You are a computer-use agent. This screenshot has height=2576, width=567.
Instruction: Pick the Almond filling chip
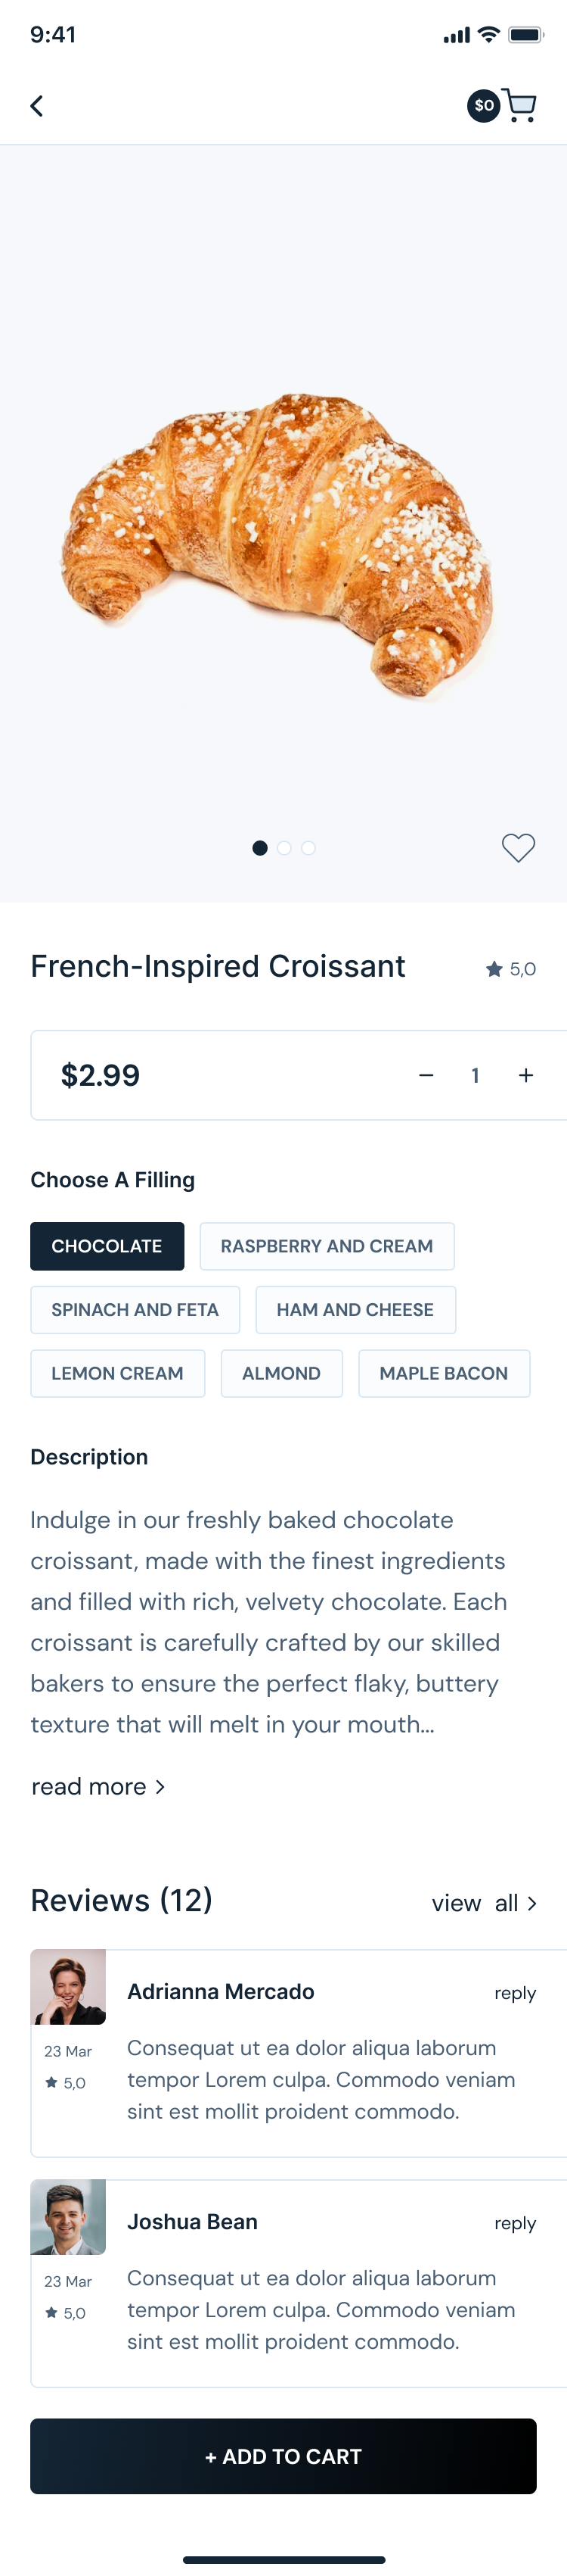point(280,1374)
